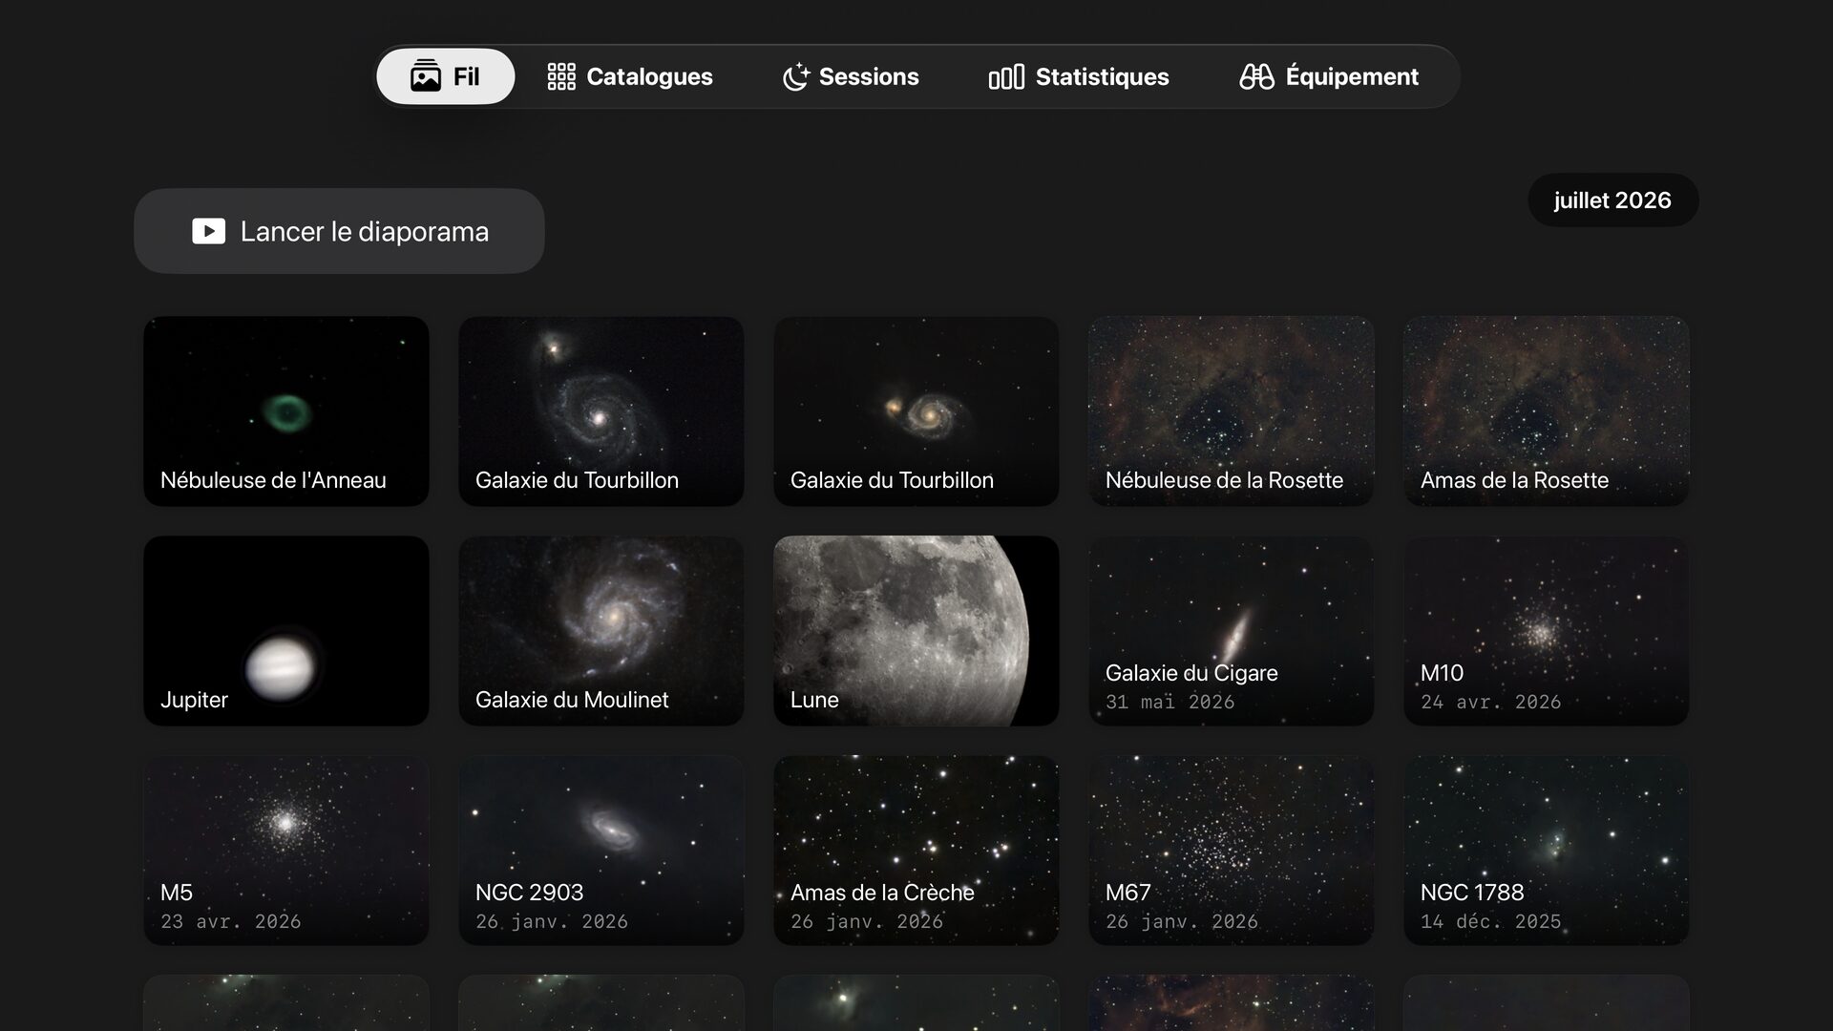Open the Nébuleuse de l'Anneau image
Viewport: 1833px width, 1031px height.
point(286,411)
